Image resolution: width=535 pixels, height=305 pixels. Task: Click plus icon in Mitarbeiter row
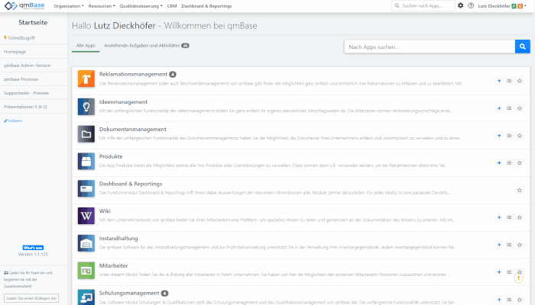coord(499,272)
